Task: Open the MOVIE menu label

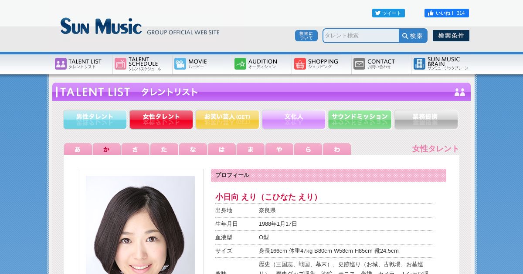Action: coord(197,63)
